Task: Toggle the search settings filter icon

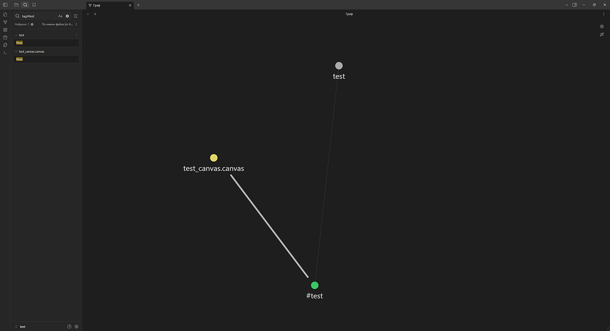Action: (76, 16)
